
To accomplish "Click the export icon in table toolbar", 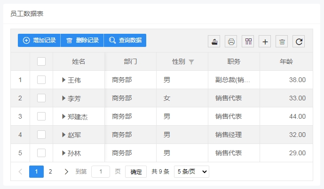I will [x=214, y=41].
